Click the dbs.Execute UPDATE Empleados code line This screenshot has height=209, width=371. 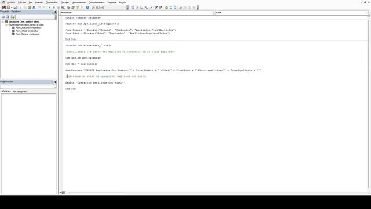point(163,70)
